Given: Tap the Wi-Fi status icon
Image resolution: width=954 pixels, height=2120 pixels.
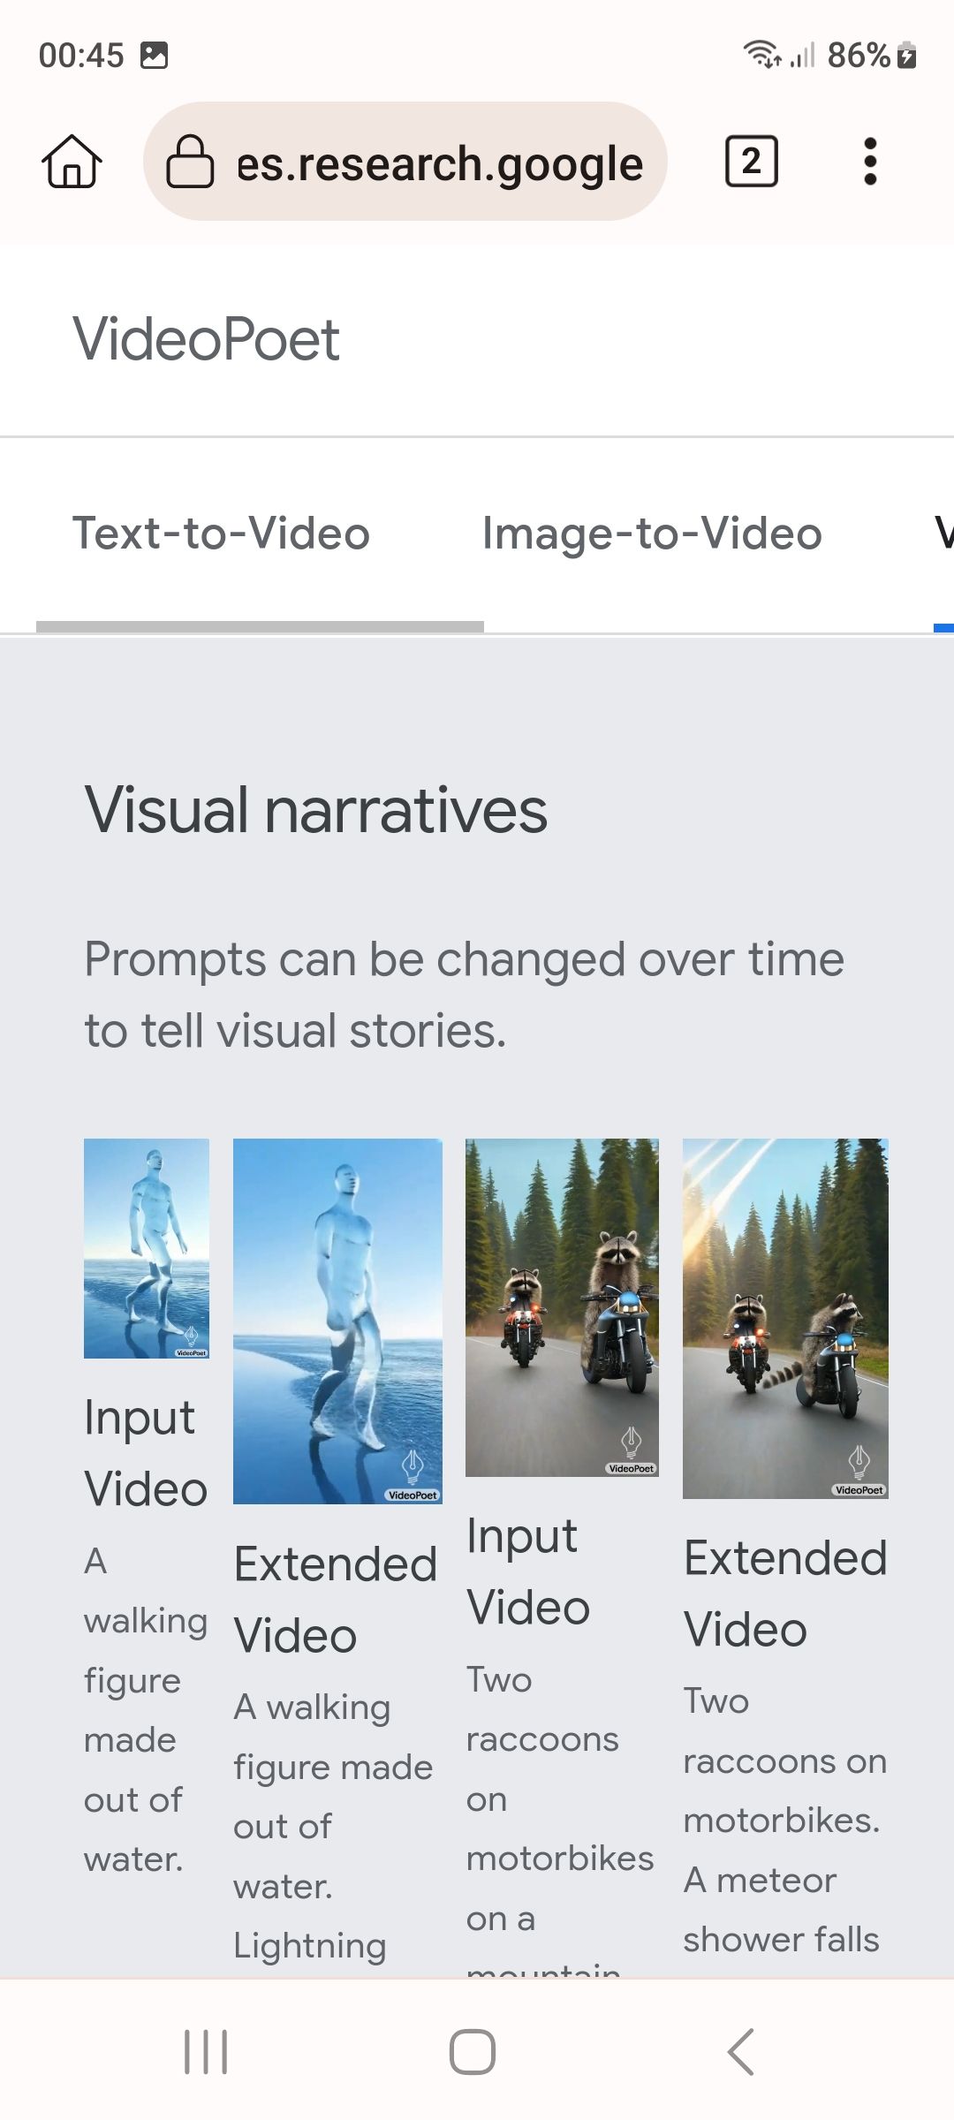Looking at the screenshot, I should click(x=761, y=54).
